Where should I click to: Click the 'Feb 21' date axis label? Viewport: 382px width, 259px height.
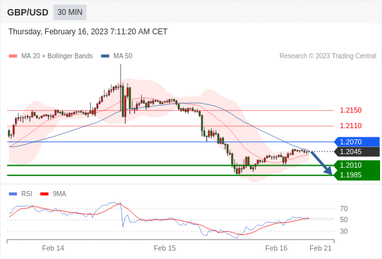[x=320, y=248]
